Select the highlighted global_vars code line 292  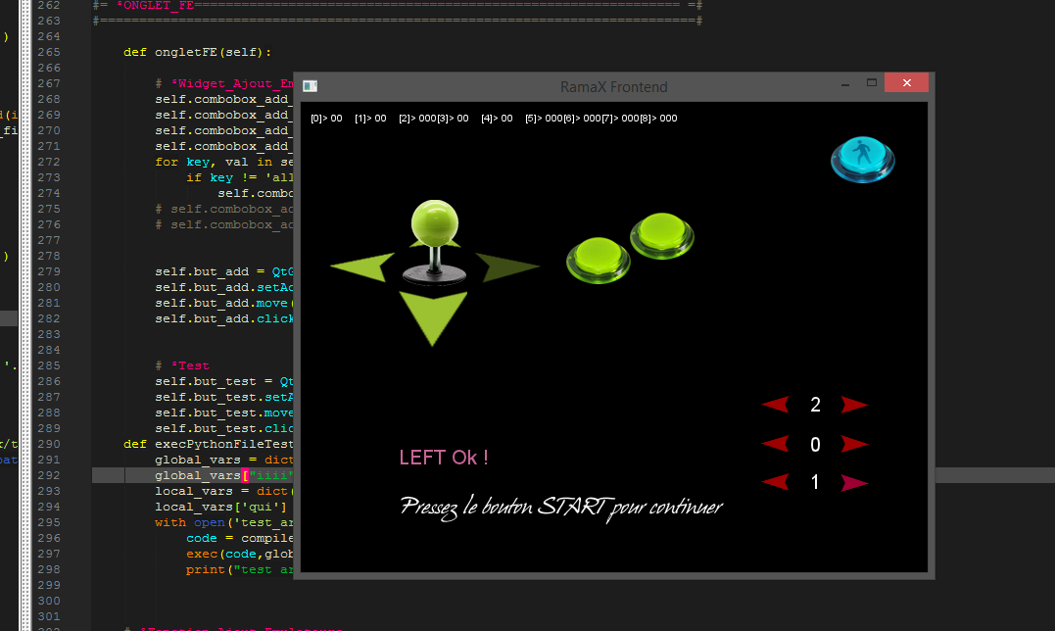point(217,475)
